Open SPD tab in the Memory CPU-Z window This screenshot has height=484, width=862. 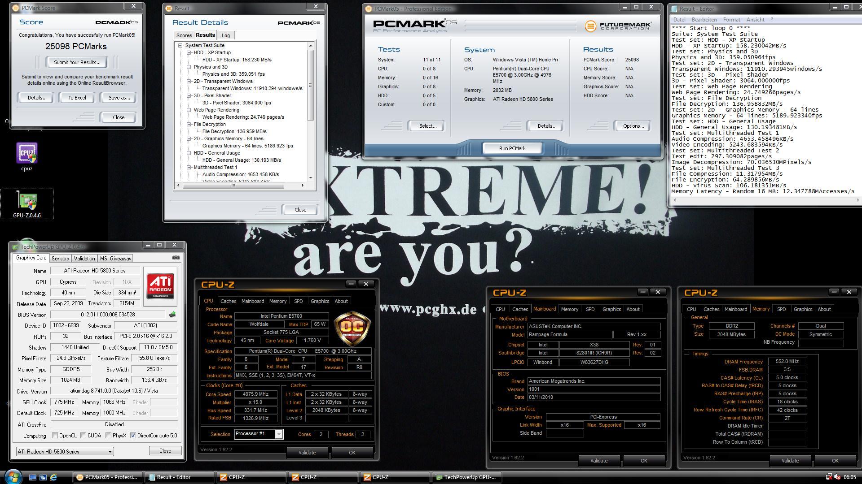tap(781, 309)
